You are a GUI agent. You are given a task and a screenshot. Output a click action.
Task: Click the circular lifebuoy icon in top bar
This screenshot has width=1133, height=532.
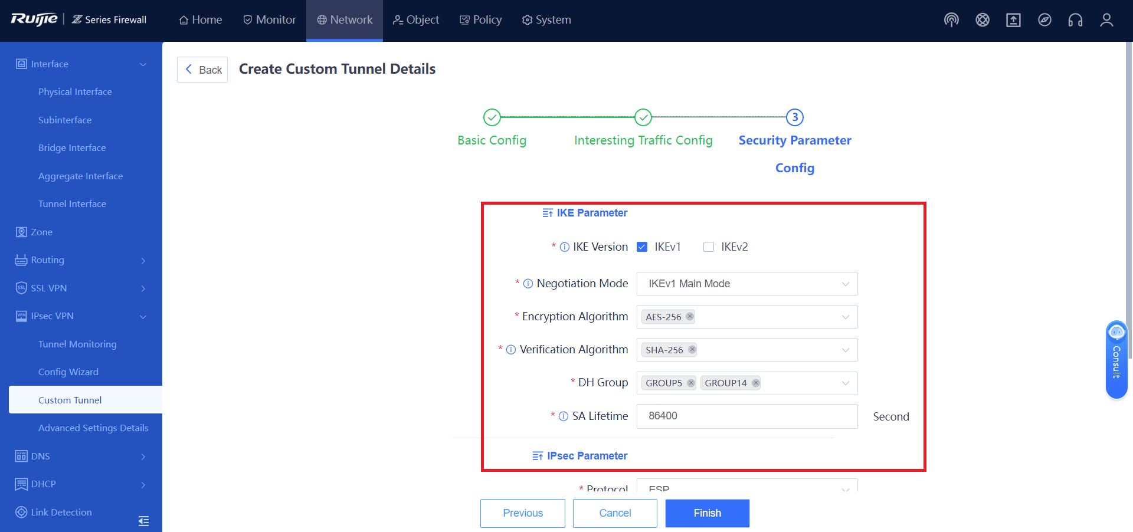983,20
